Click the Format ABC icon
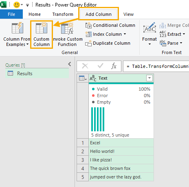189x187 pixels. [149, 28]
